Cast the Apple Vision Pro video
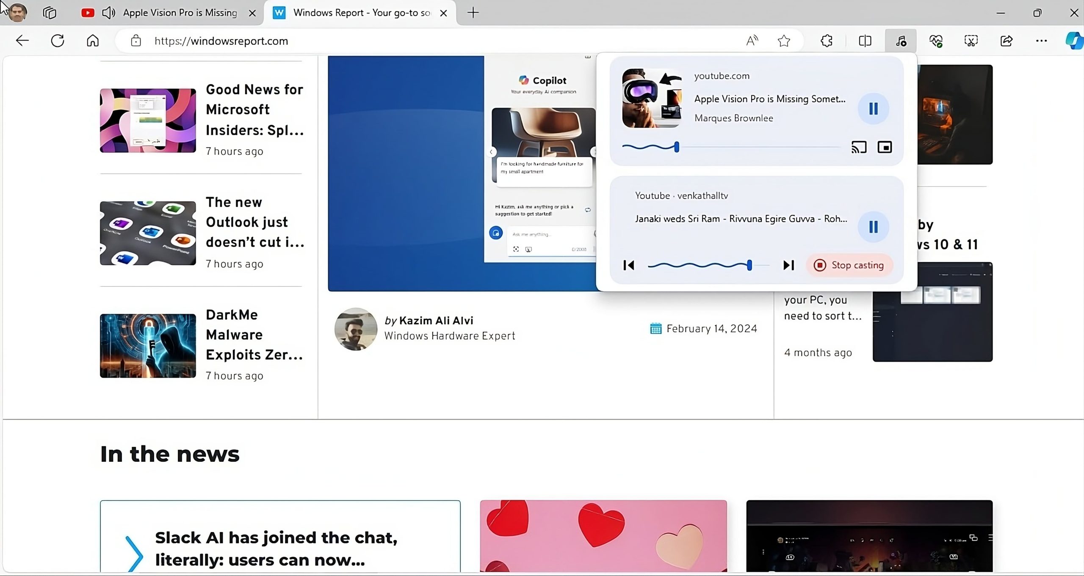The height and width of the screenshot is (576, 1084). [x=859, y=147]
